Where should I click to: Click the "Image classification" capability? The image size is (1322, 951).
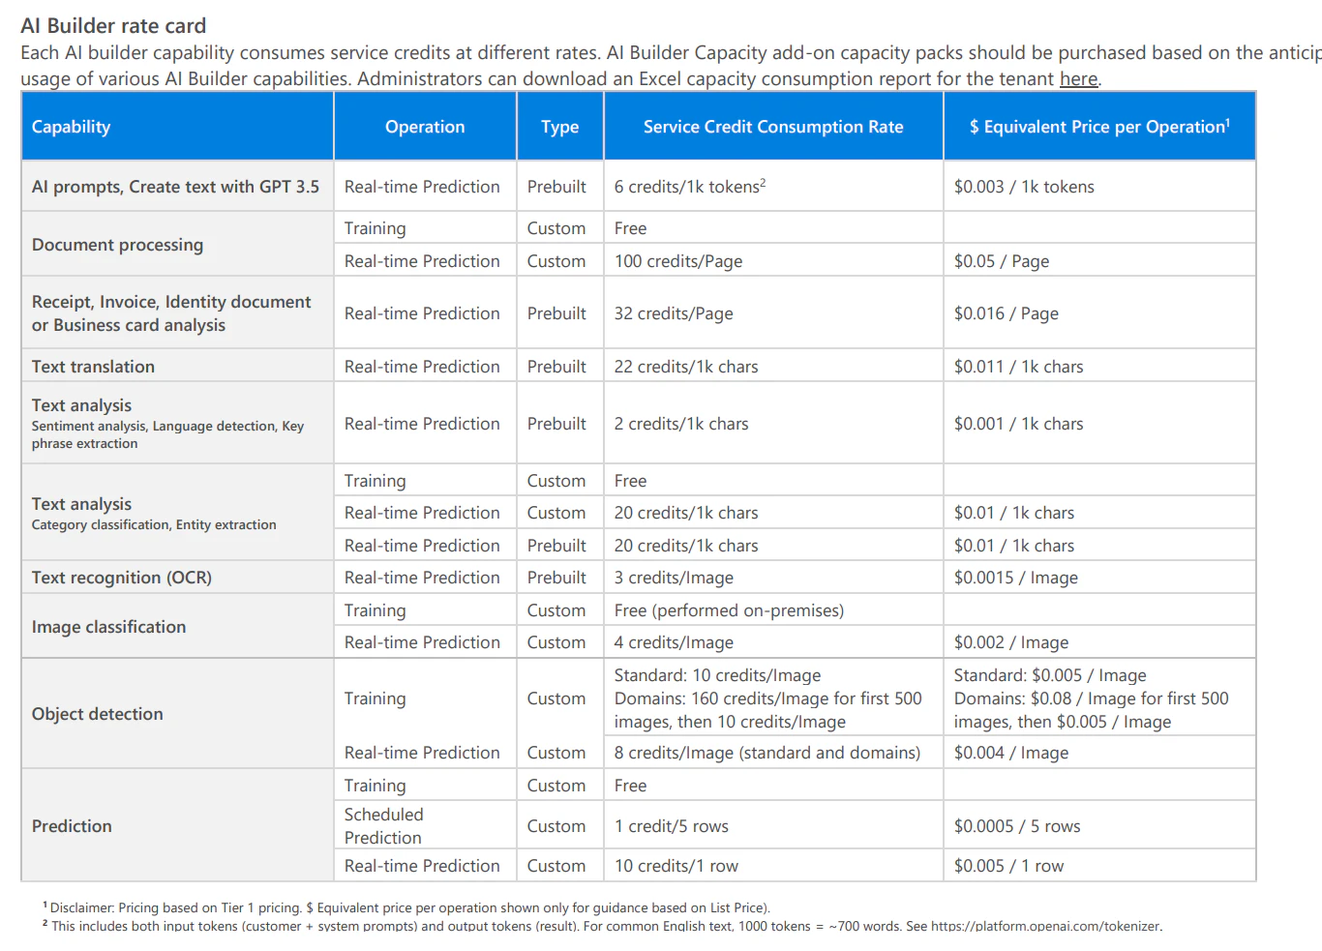pos(108,627)
